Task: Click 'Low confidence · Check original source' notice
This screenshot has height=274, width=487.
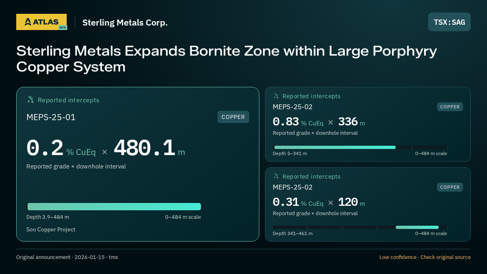Action: pyautogui.click(x=425, y=257)
